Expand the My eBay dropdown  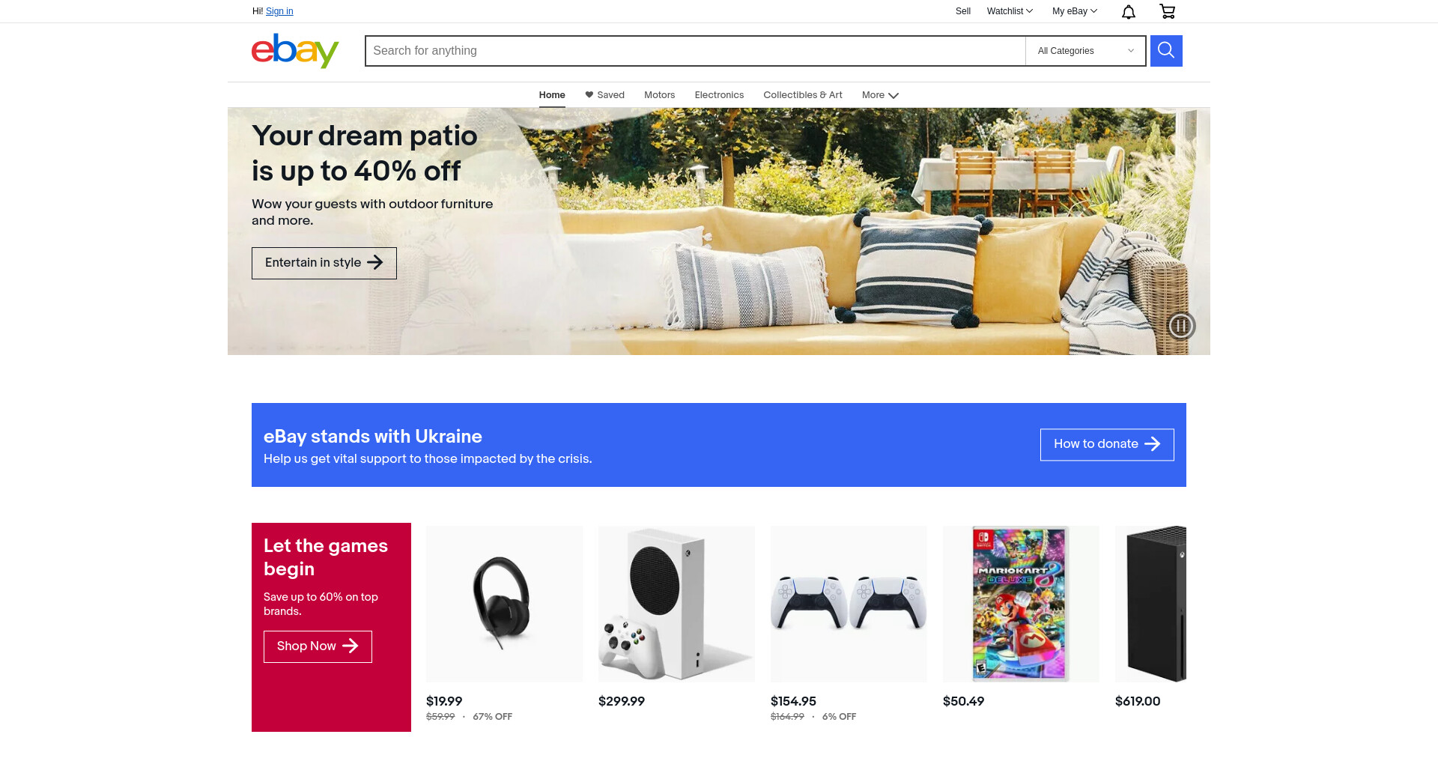coord(1075,11)
